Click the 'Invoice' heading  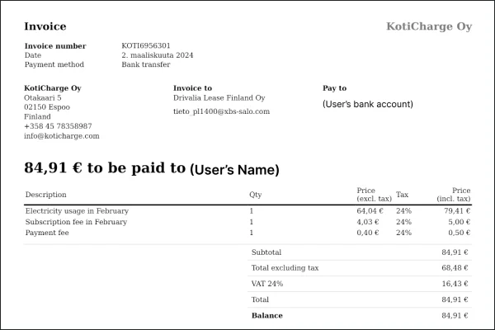coord(45,26)
